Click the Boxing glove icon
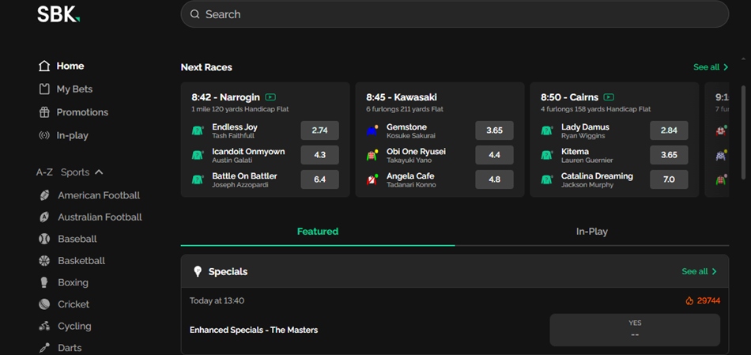This screenshot has width=751, height=355. (44, 282)
